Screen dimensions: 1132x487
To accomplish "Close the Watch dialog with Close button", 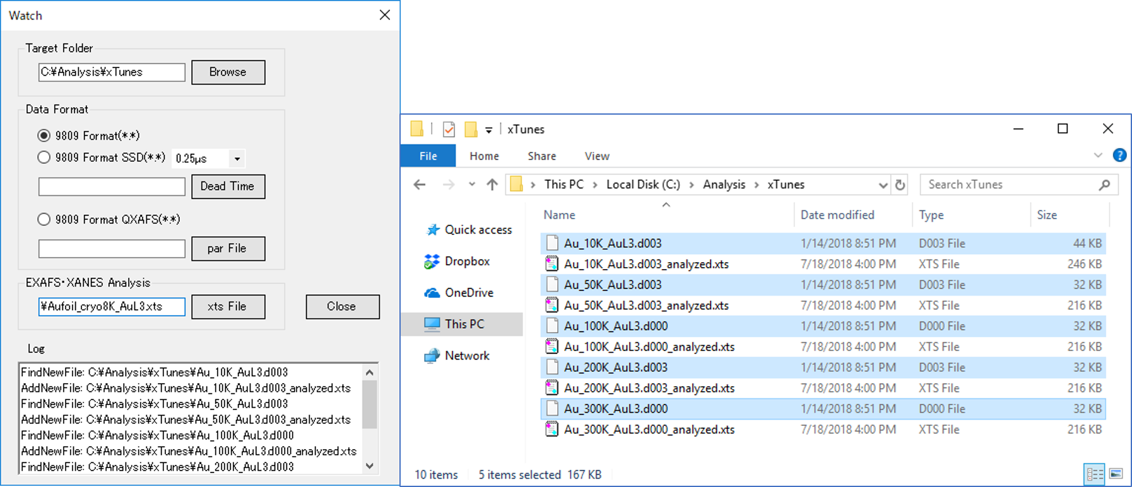I will (x=343, y=307).
